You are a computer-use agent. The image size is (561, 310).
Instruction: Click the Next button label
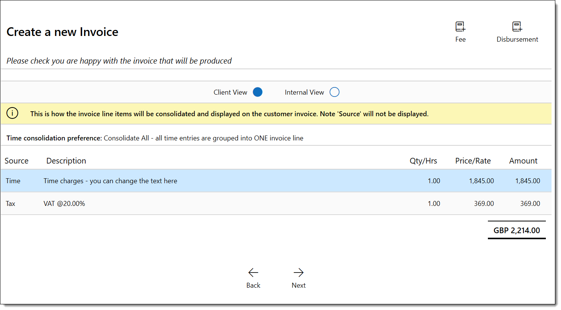tap(298, 285)
